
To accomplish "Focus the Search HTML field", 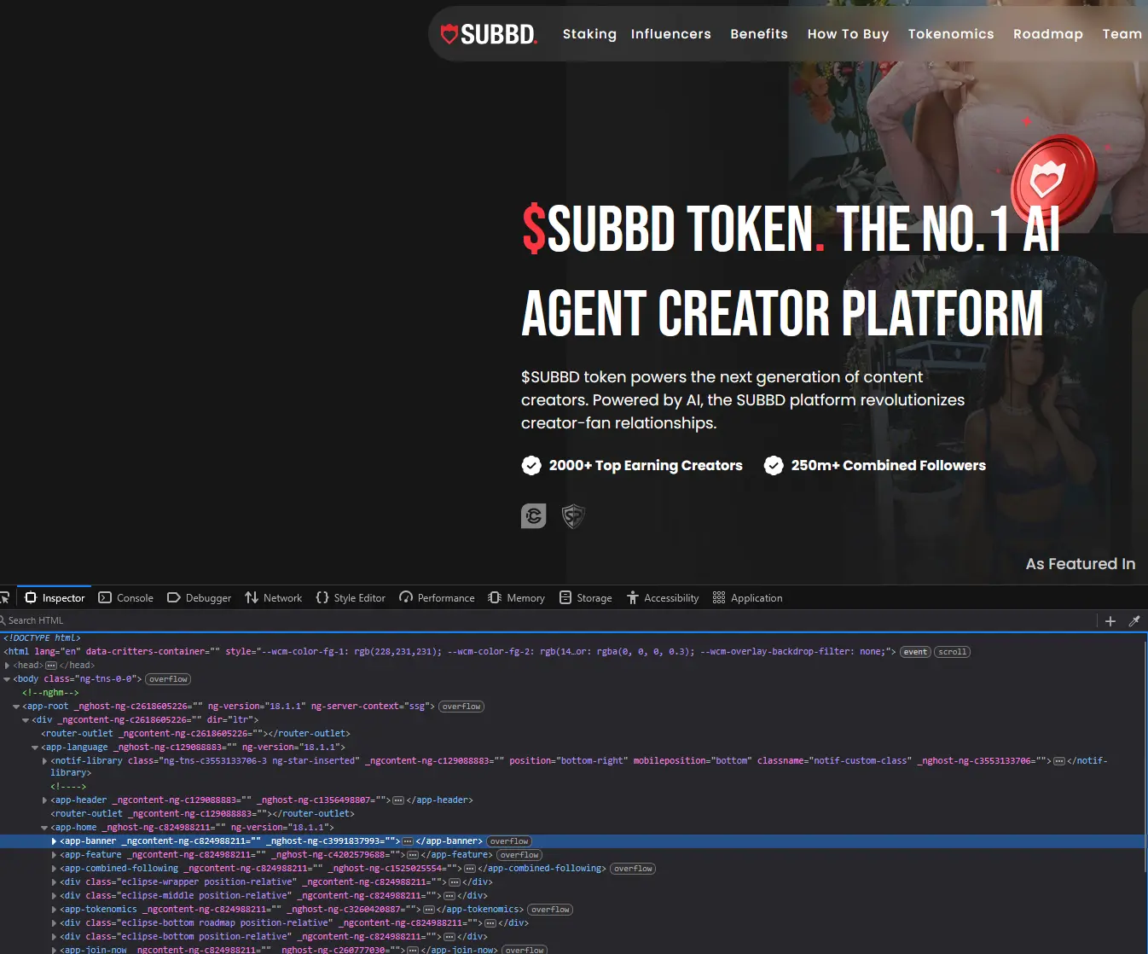I will tap(546, 620).
